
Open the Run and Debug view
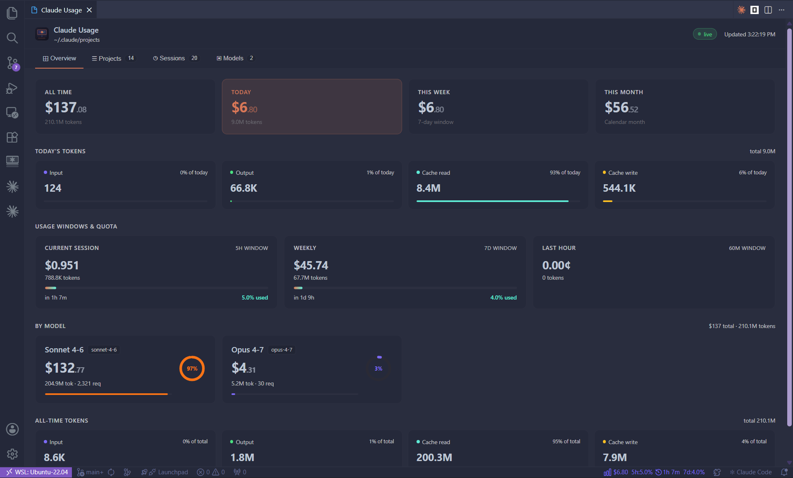[x=12, y=88]
